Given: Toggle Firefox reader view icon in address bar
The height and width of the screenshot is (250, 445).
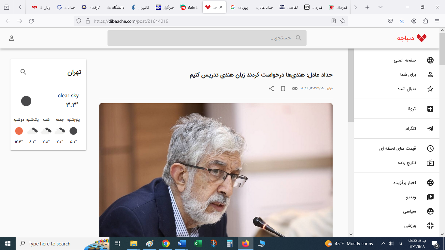Looking at the screenshot, I should tap(333, 21).
